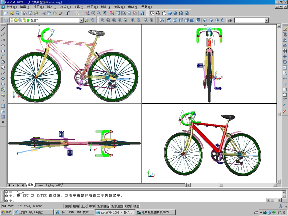Viewport: 288px width, 216px height.
Task: Open the 视图(V) menu
Action: [x=38, y=7]
